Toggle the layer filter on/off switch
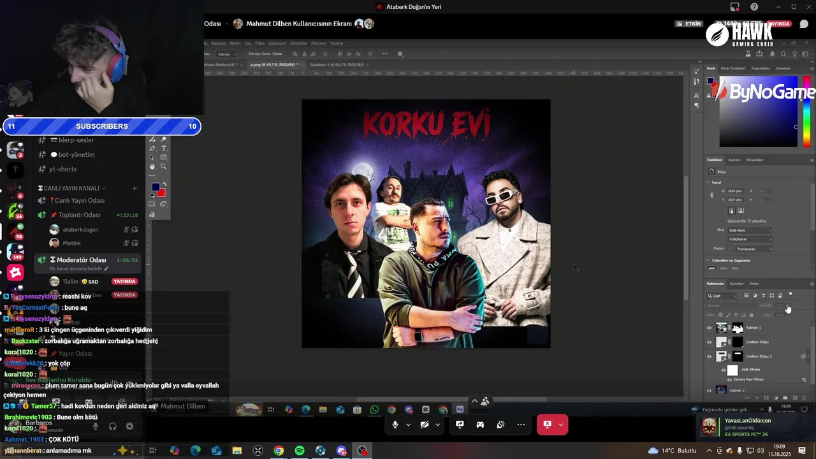This screenshot has width=816, height=459. (790, 294)
